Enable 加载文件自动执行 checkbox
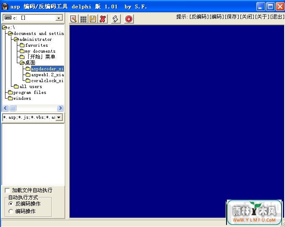285x227 pixels. pyautogui.click(x=7, y=190)
